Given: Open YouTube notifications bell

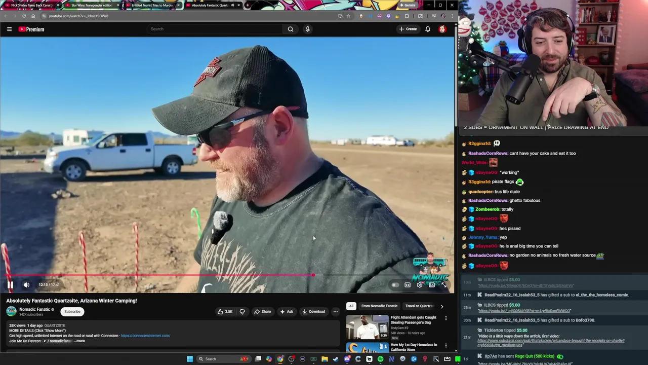Looking at the screenshot, I should [428, 29].
